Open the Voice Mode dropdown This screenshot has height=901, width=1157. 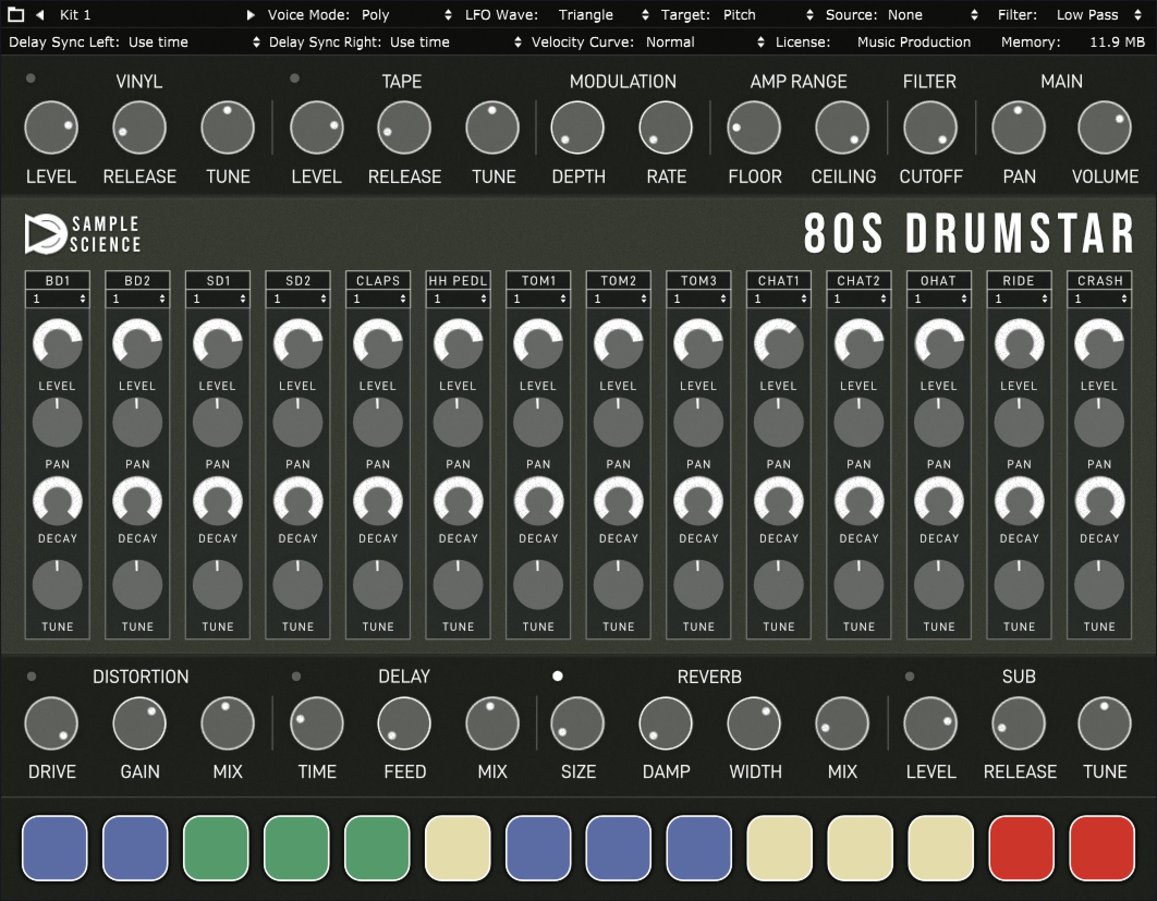(x=448, y=15)
